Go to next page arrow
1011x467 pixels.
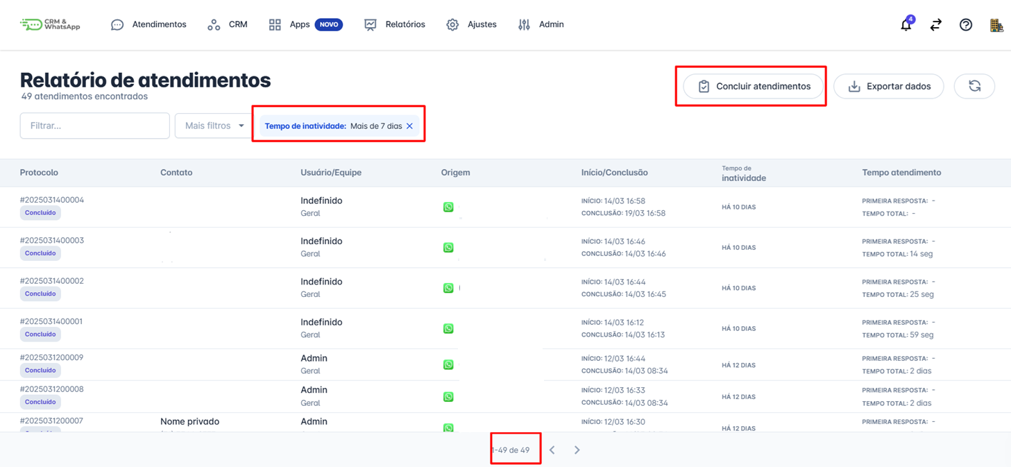pos(577,450)
